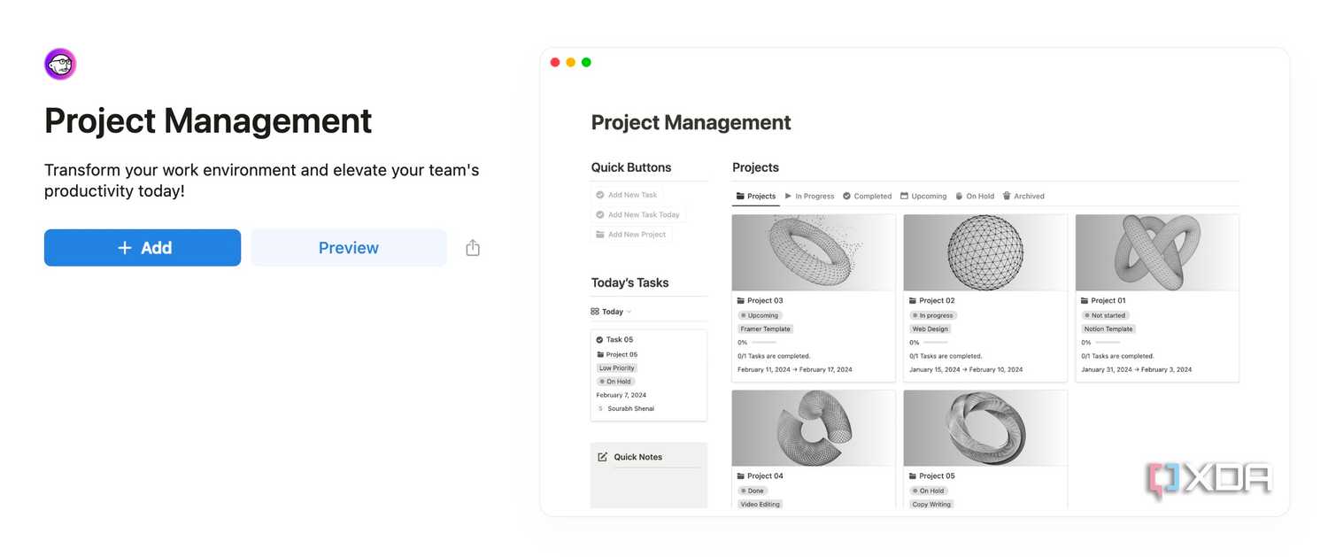The height and width of the screenshot is (557, 1328).
Task: Open the template Preview button
Action: coord(349,248)
